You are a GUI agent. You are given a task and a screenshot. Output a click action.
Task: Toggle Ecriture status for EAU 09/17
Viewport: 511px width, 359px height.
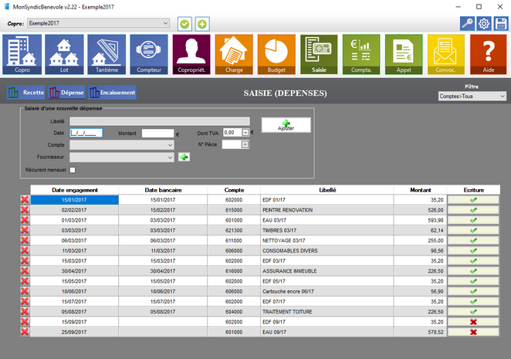coord(472,332)
